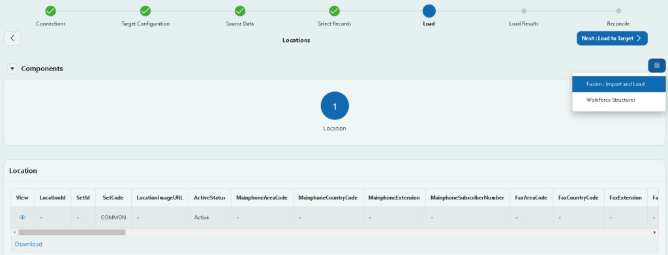668x255 pixels.
Task: Click the FaxExtension column header
Action: (626, 198)
